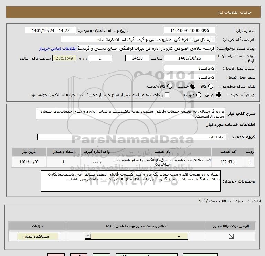Screen dimensions: 265x256
Task: Click service code cell ج-43-432
Action: (228, 162)
